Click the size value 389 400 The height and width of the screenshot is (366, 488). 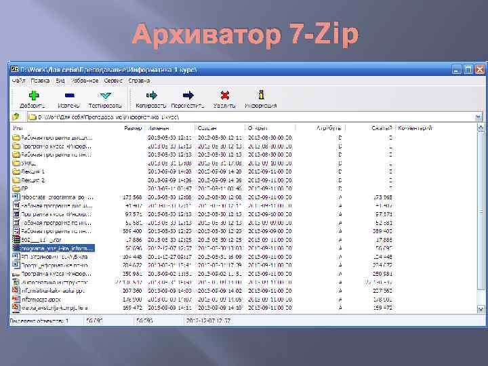132,231
